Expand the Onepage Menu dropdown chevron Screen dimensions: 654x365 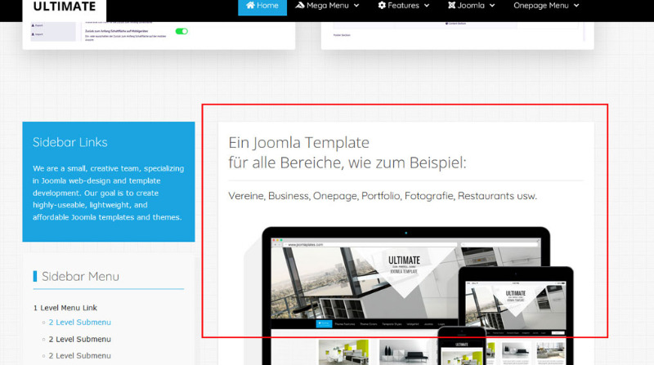(576, 6)
